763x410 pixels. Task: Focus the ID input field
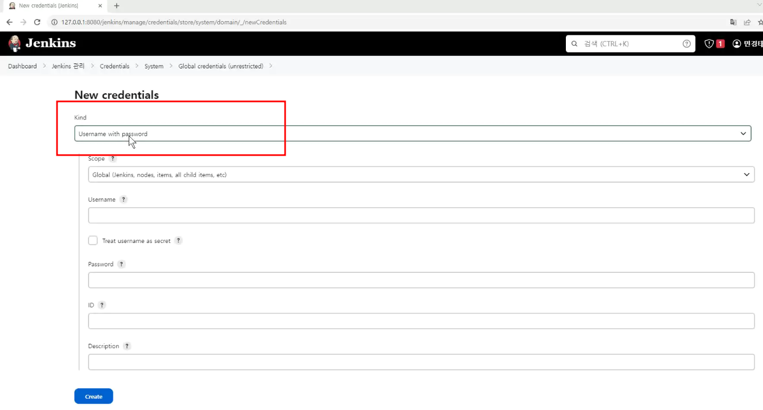421,321
